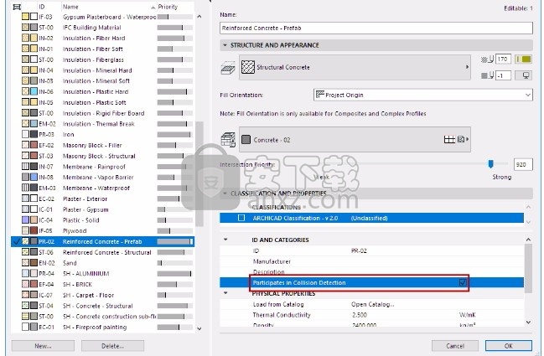Click the fill background pen icon beside -1
544x356 pixels.
487,75
